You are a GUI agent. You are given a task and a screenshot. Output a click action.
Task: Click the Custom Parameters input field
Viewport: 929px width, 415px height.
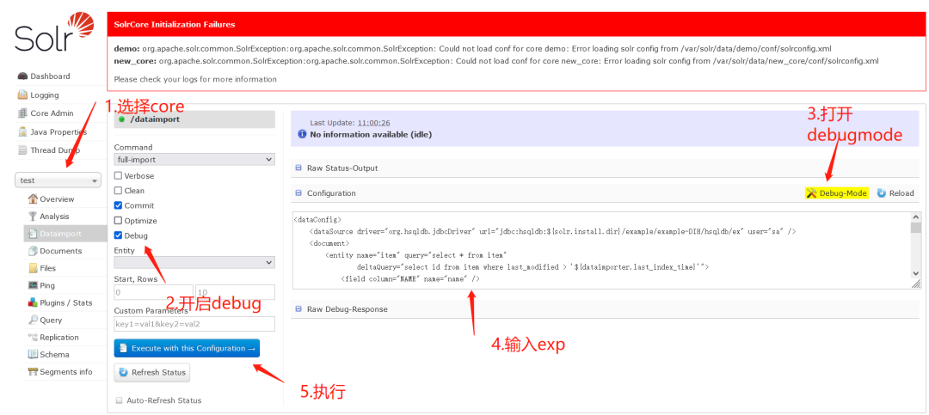194,324
